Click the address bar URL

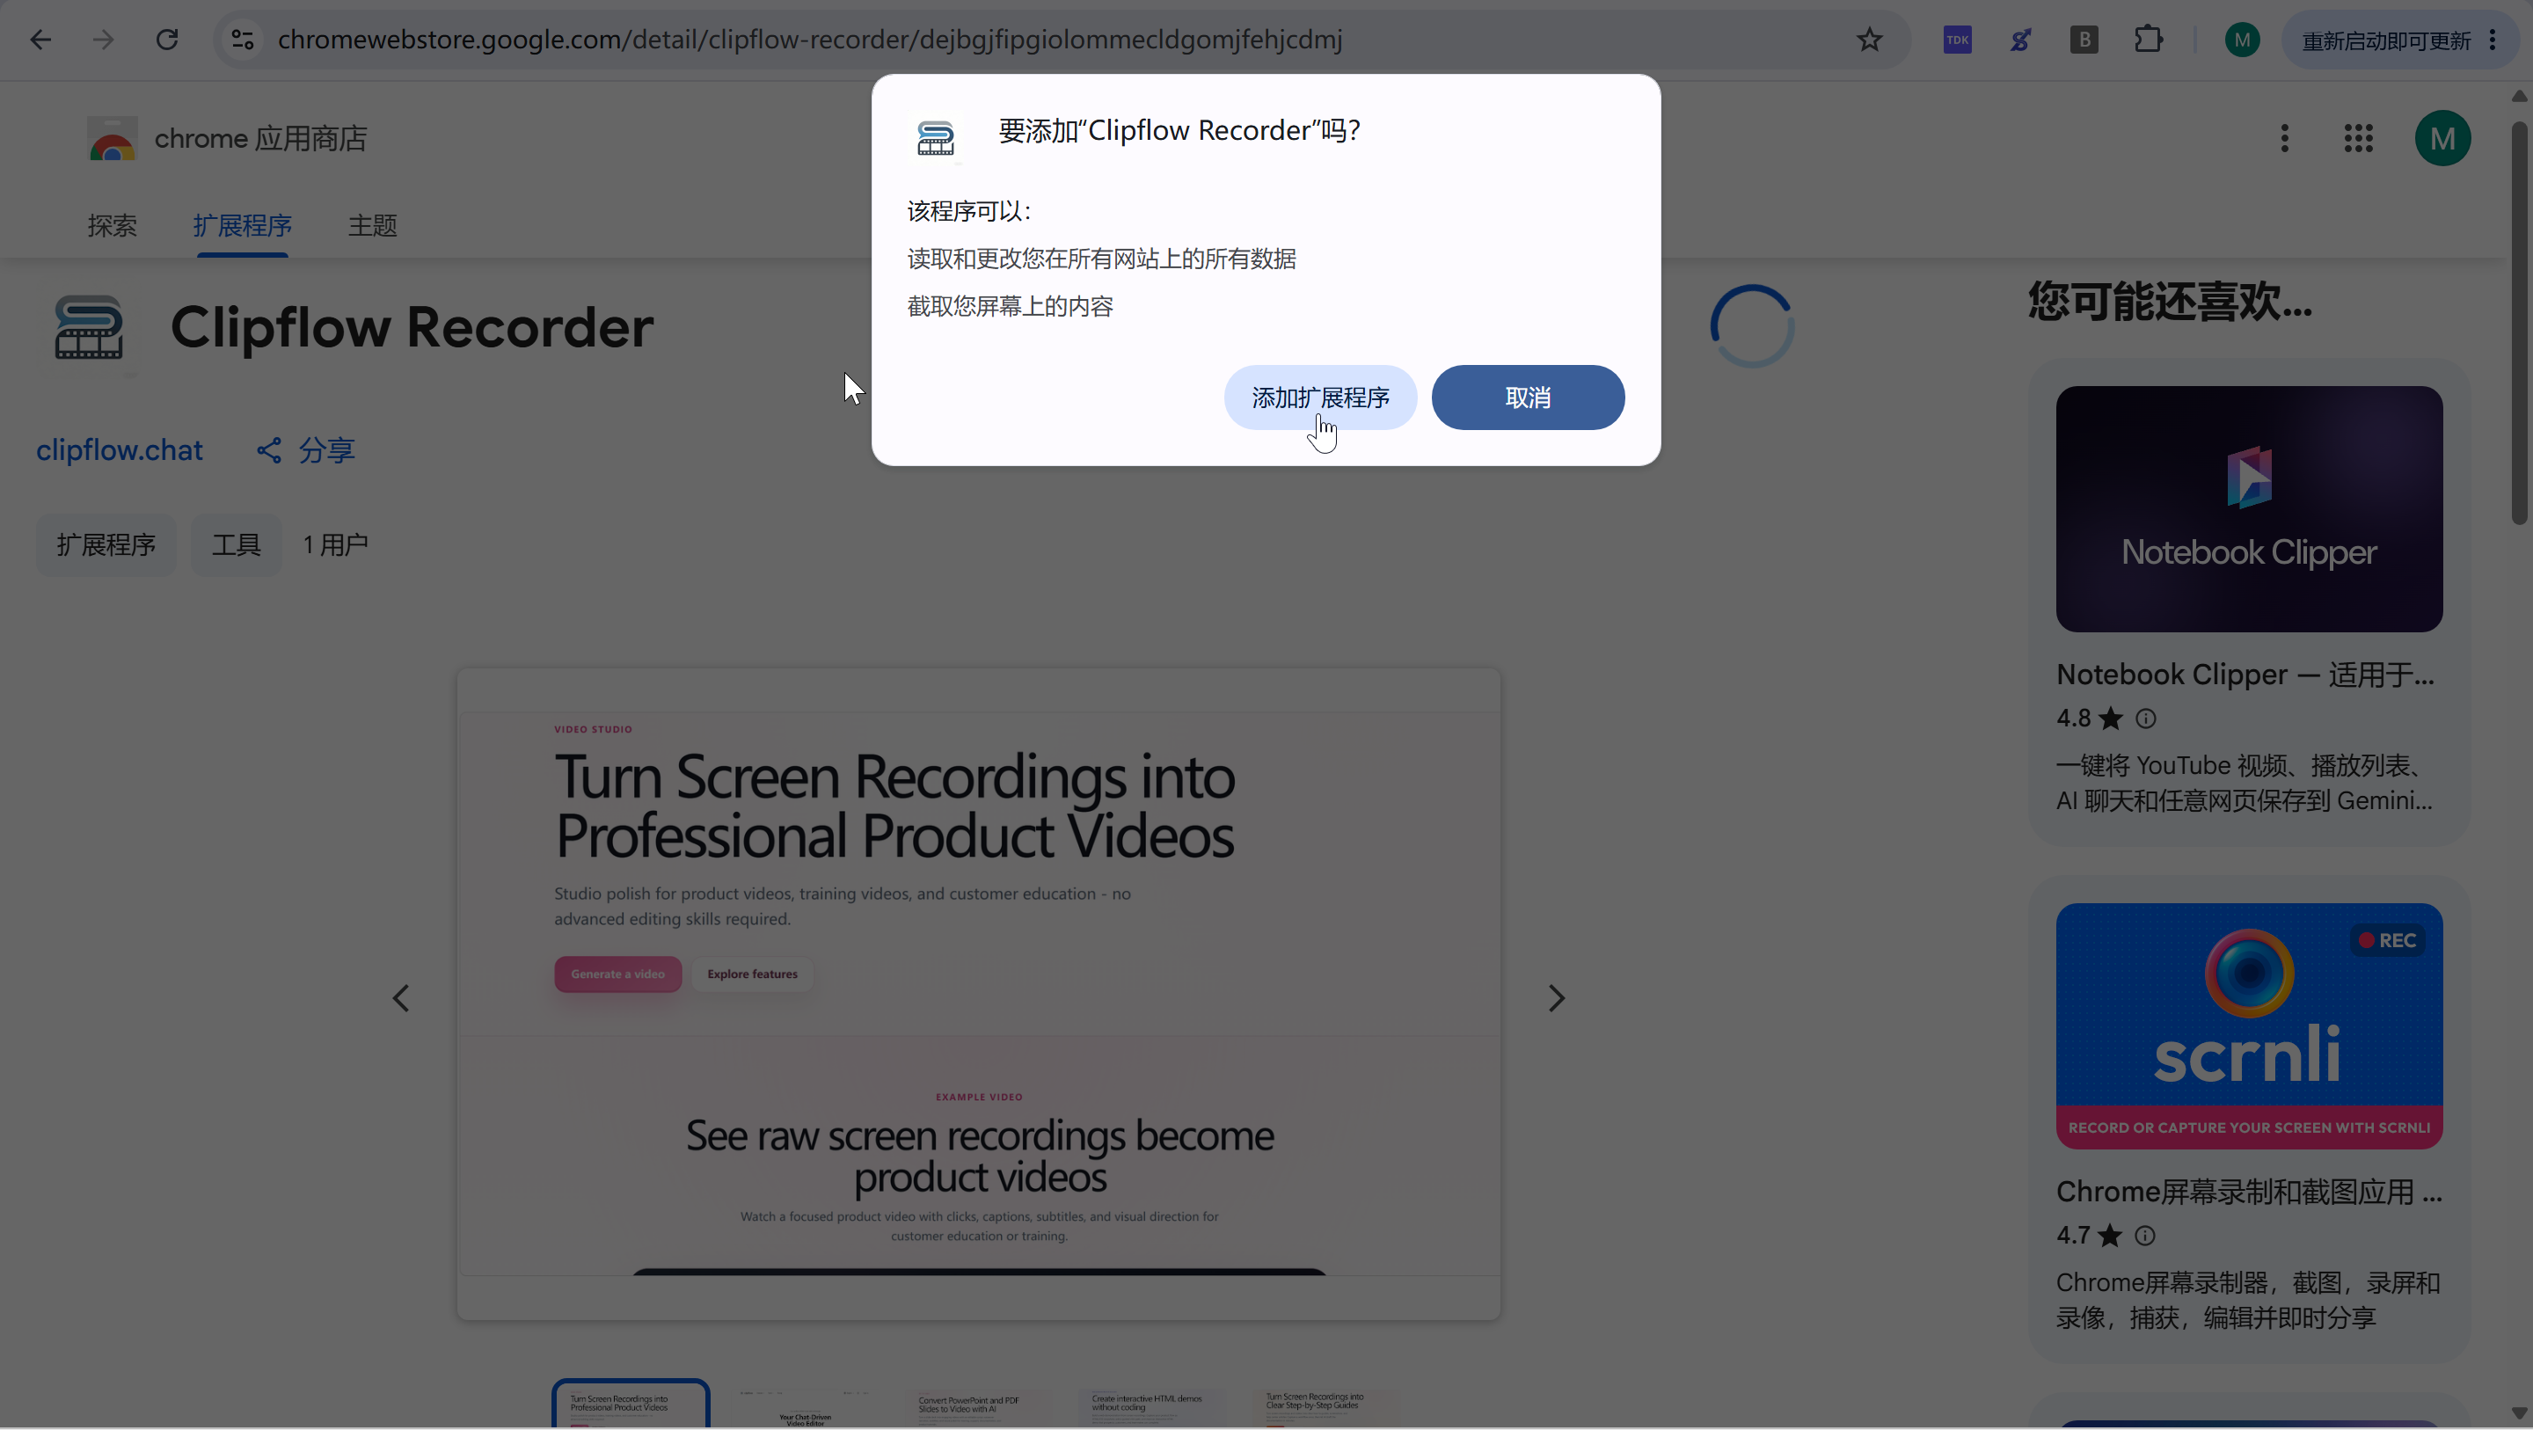809,40
